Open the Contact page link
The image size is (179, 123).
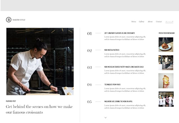(x=159, y=22)
